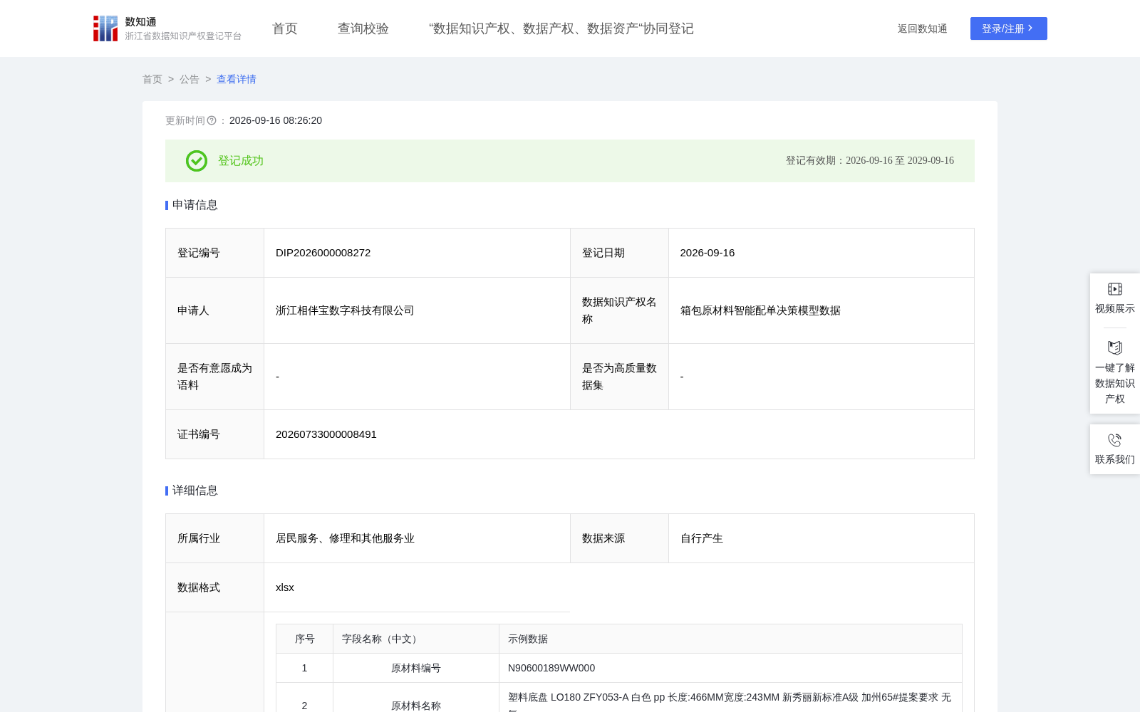Click the 一键了解数据知识产权 book icon
This screenshot has height=712, width=1140.
coord(1115,347)
